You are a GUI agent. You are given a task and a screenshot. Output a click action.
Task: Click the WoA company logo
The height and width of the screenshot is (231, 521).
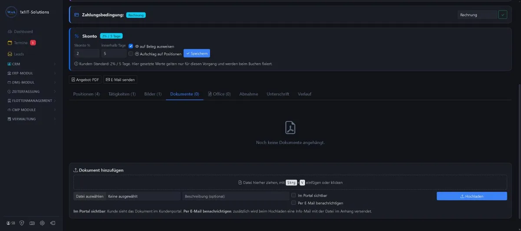pyautogui.click(x=11, y=12)
